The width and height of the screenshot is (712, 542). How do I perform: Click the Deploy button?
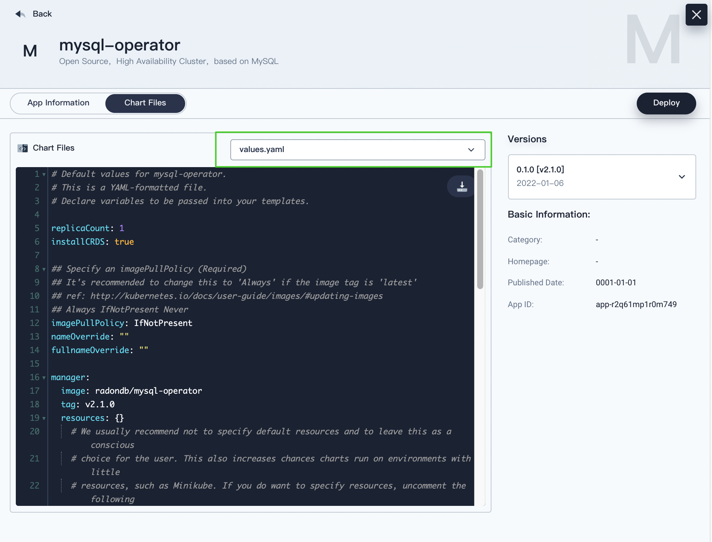click(666, 103)
